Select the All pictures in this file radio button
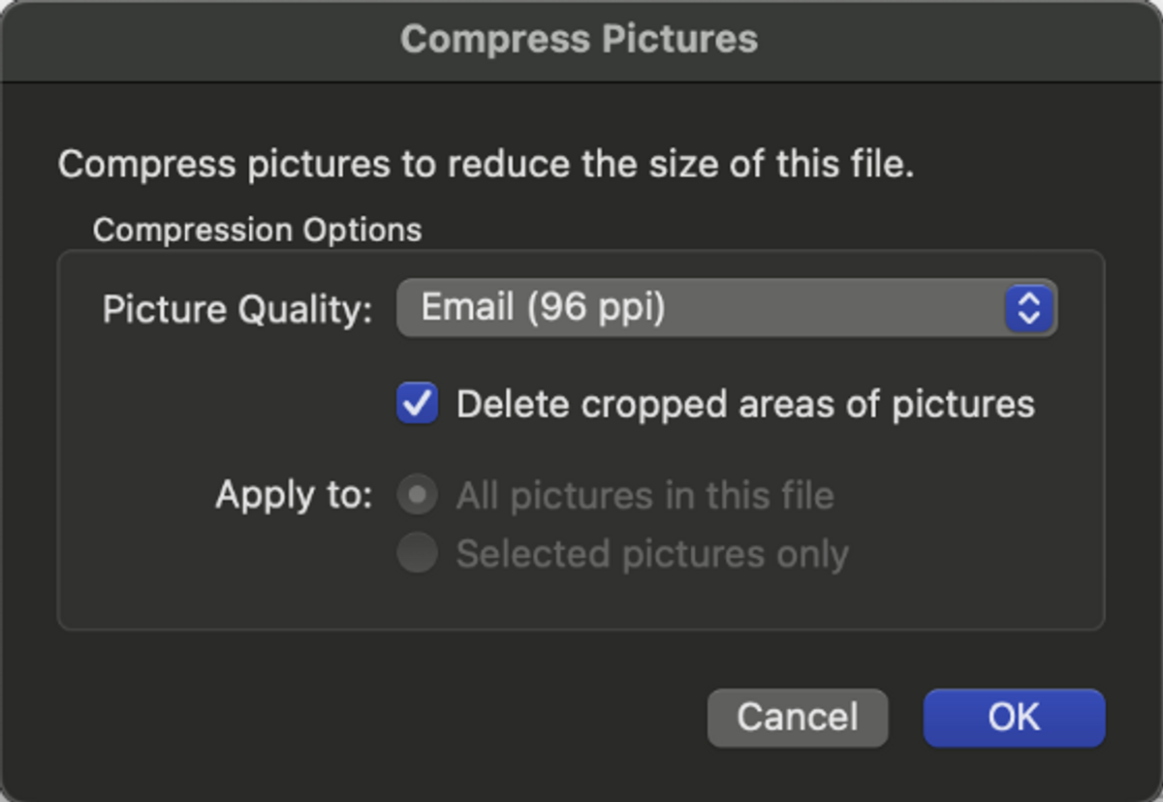The width and height of the screenshot is (1163, 802). coord(418,496)
